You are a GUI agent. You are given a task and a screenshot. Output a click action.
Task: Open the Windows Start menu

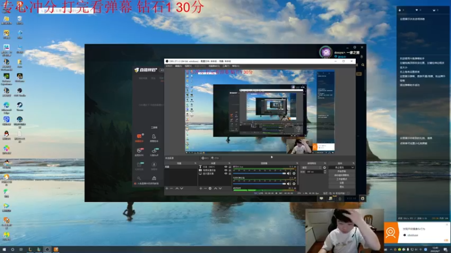(4, 250)
